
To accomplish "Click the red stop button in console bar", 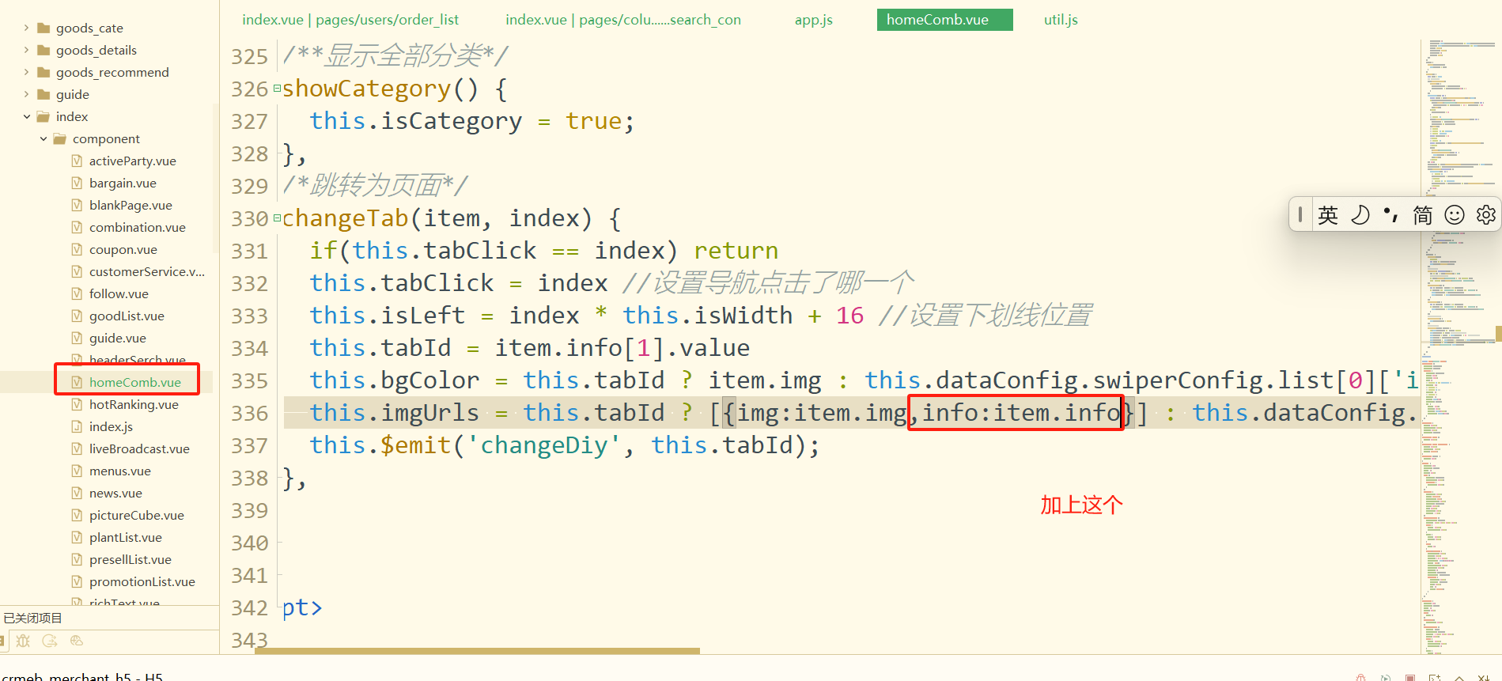I will [x=1410, y=678].
